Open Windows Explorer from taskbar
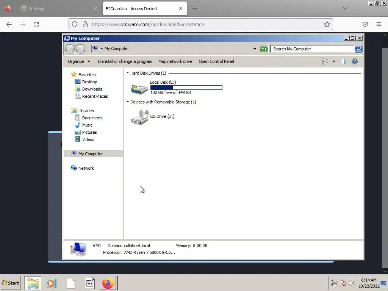The width and height of the screenshot is (388, 291). 33,283
